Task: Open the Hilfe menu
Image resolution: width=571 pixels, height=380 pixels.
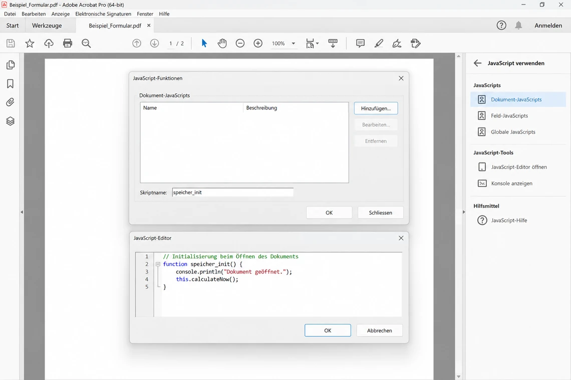Action: tap(164, 14)
